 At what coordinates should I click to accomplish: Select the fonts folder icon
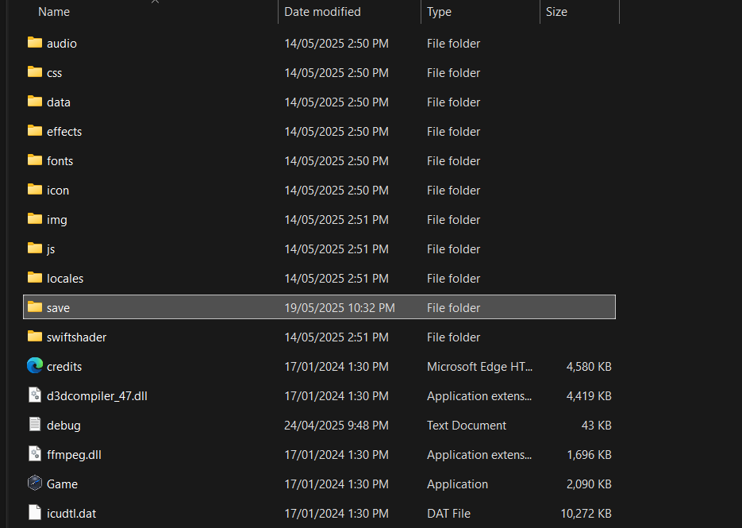(x=35, y=160)
